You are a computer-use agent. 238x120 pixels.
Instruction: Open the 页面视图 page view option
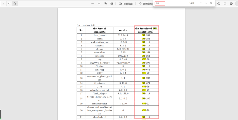coord(126,4)
